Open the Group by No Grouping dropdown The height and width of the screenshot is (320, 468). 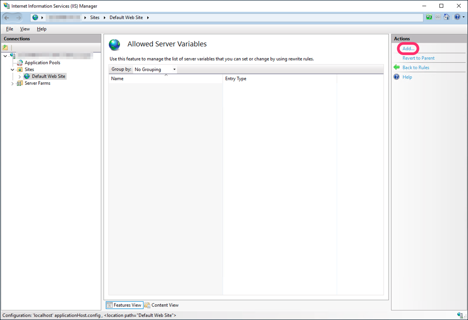pos(155,69)
